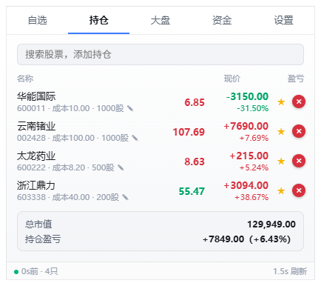The width and height of the screenshot is (321, 286).
Task: Click the 华能国际 stock name
Action: coord(36,96)
